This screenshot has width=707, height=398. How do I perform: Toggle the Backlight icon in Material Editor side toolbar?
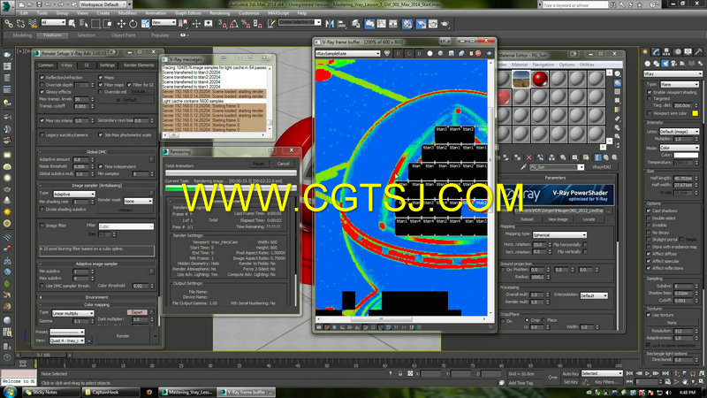[x=617, y=83]
